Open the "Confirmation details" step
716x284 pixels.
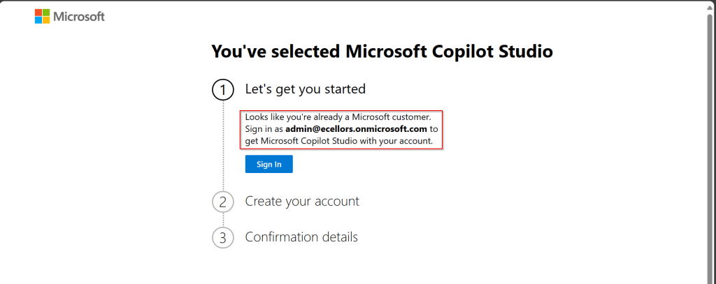pos(301,237)
